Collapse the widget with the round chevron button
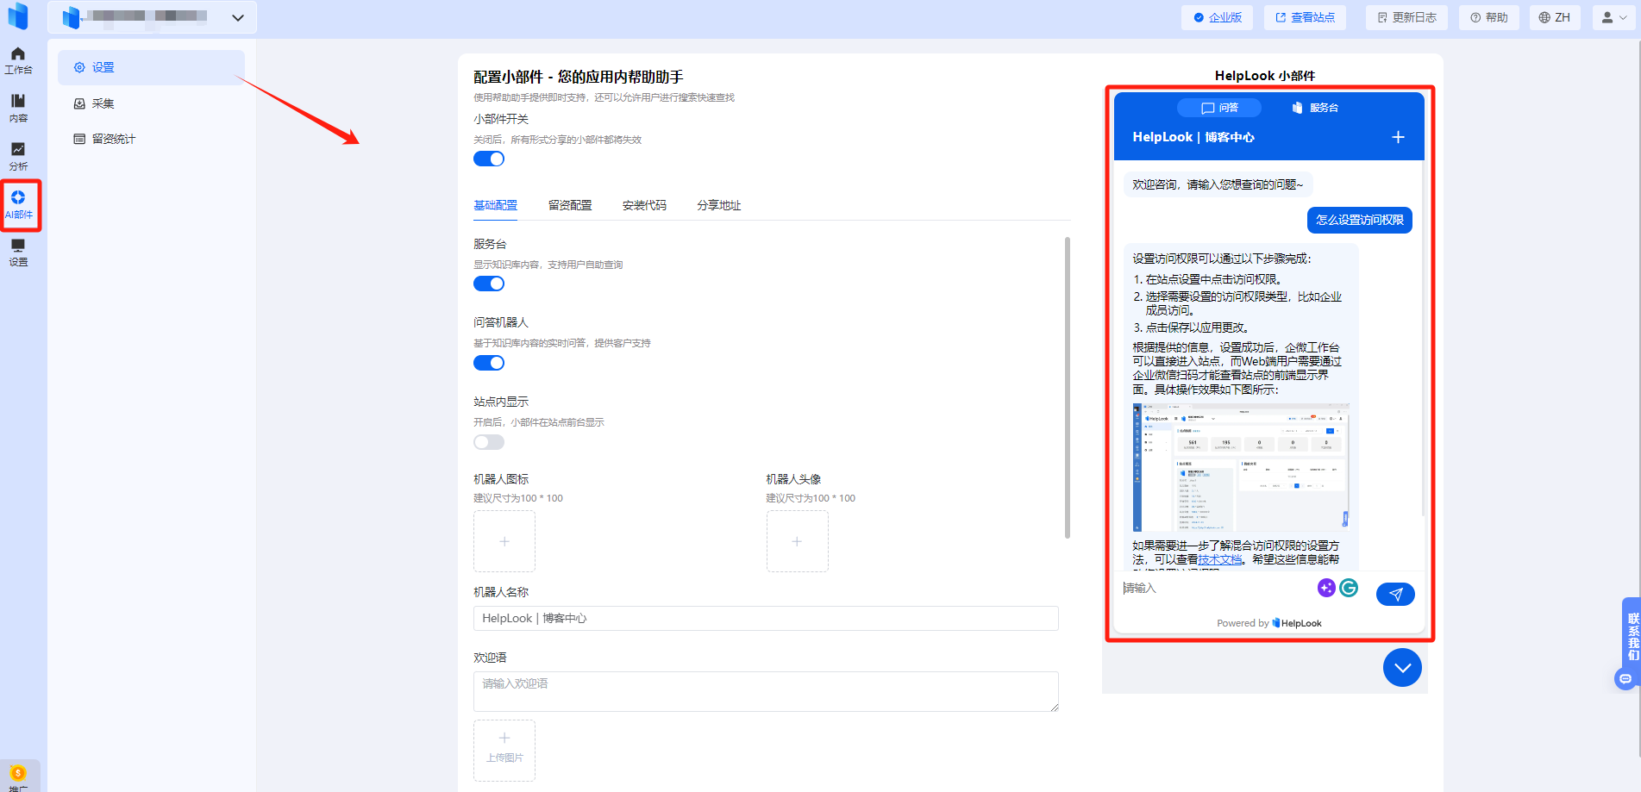 pos(1402,668)
